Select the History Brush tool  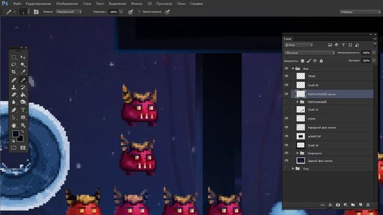click(23, 87)
